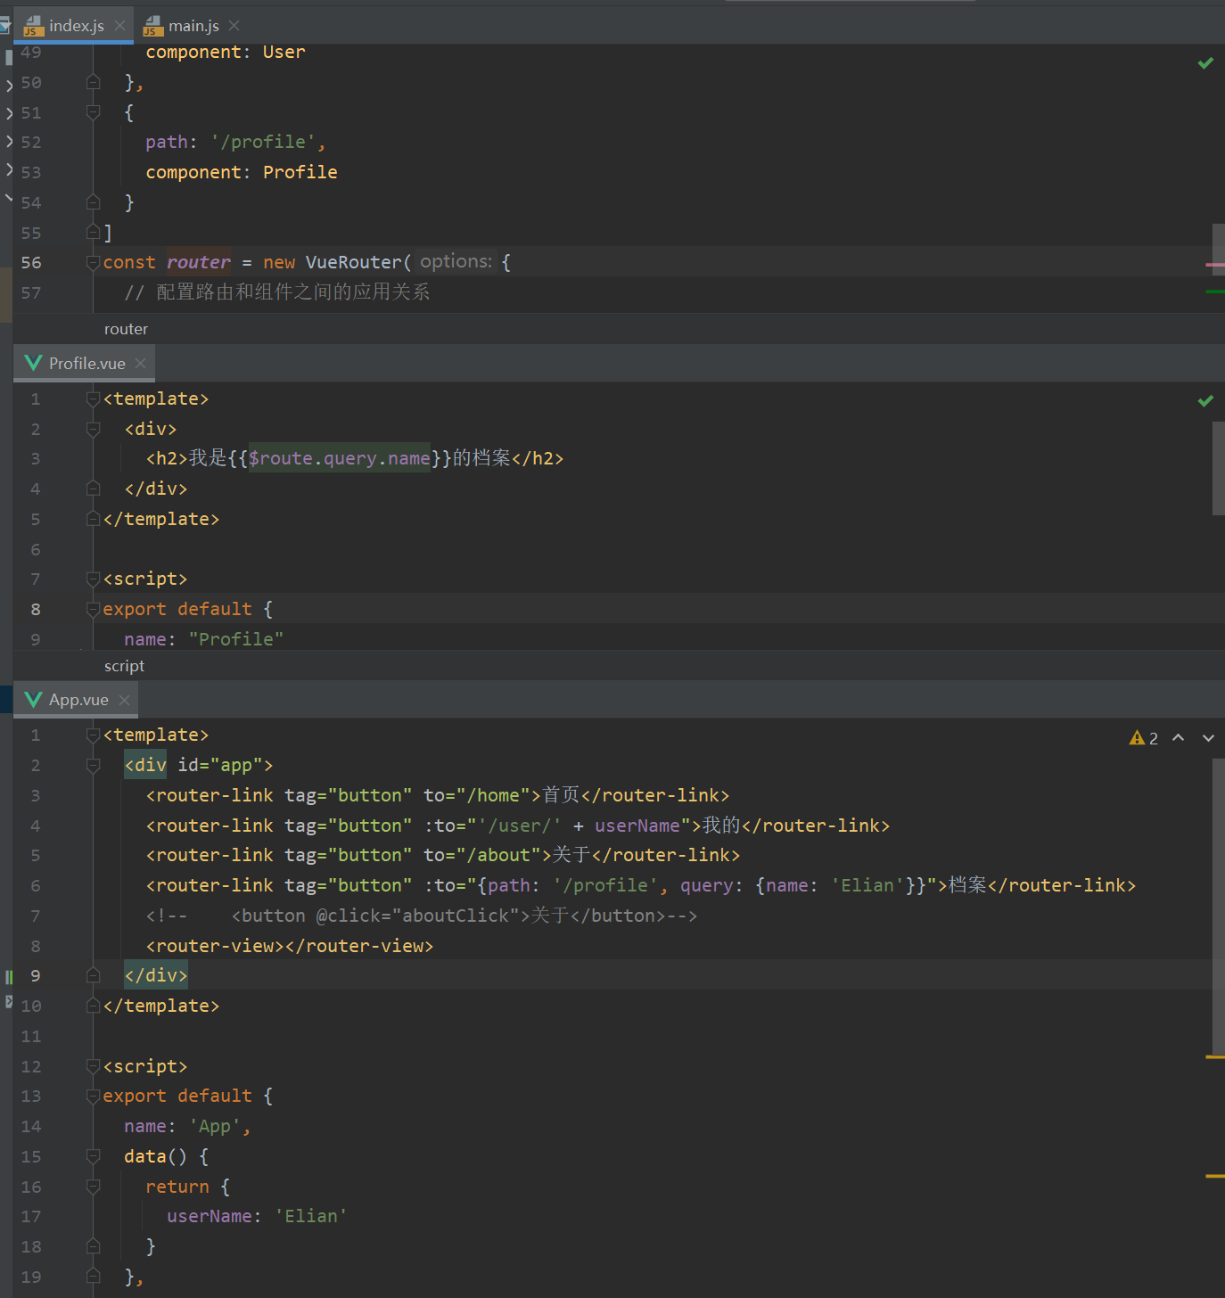
Task: Jump to next highlighted problem arrow
Action: (x=1208, y=738)
